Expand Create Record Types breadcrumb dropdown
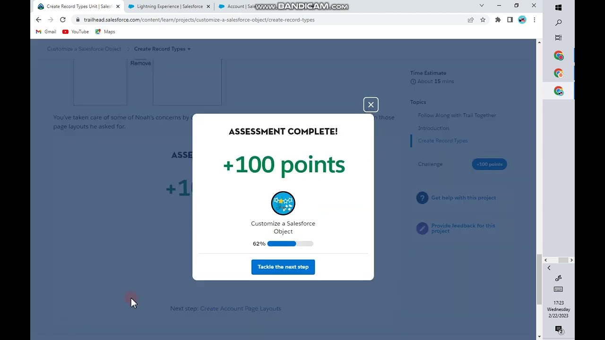Viewport: 605px width, 340px height. coord(162,49)
